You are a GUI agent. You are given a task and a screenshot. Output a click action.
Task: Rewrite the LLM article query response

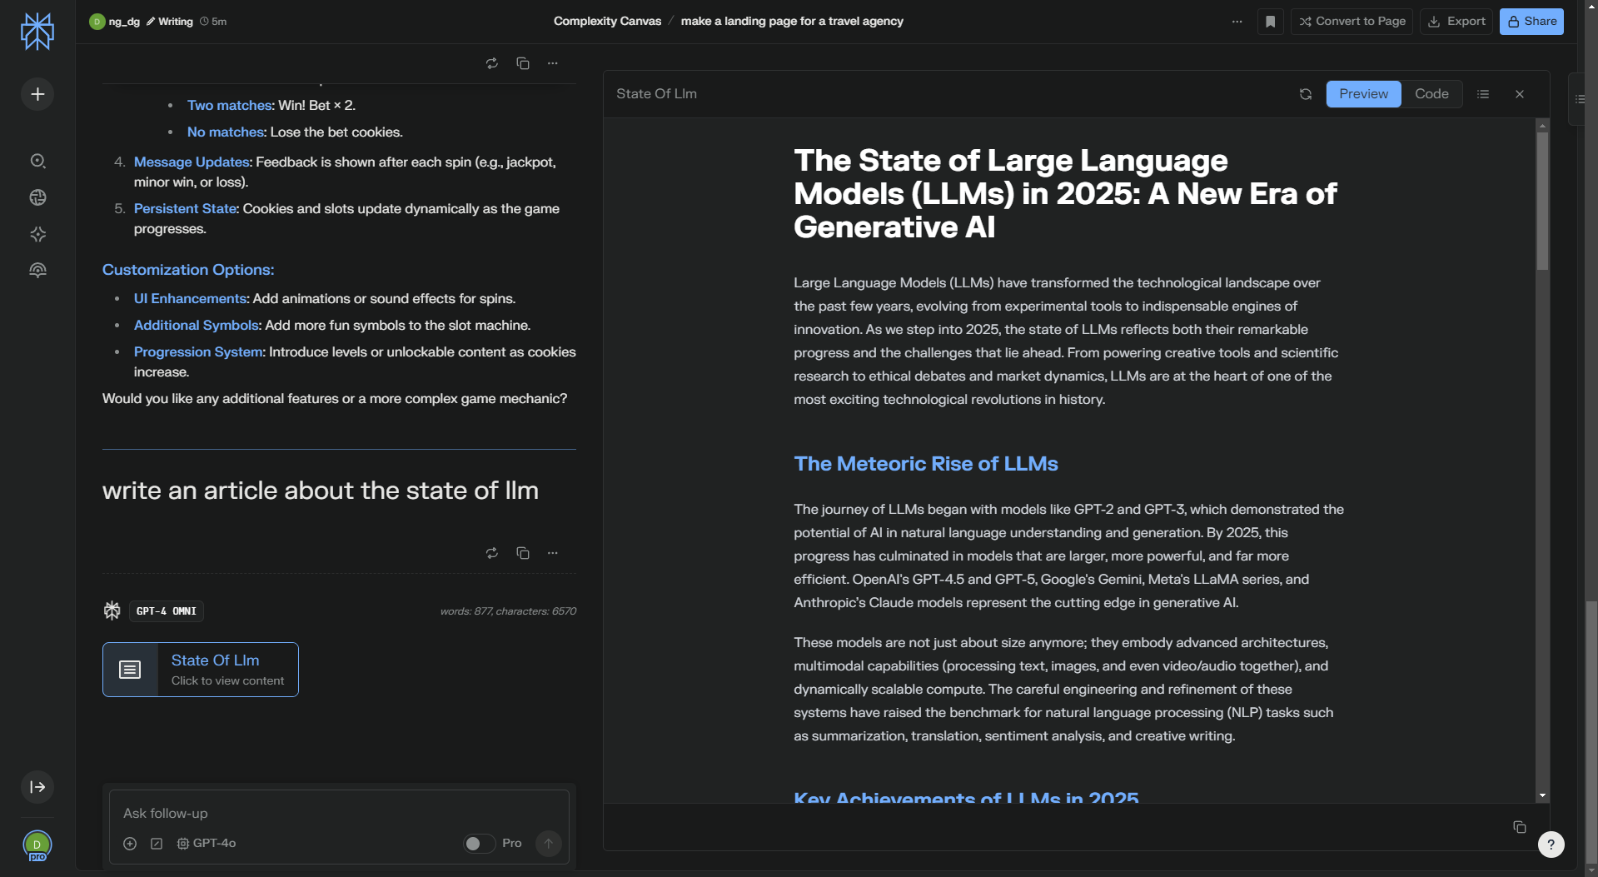click(x=492, y=553)
